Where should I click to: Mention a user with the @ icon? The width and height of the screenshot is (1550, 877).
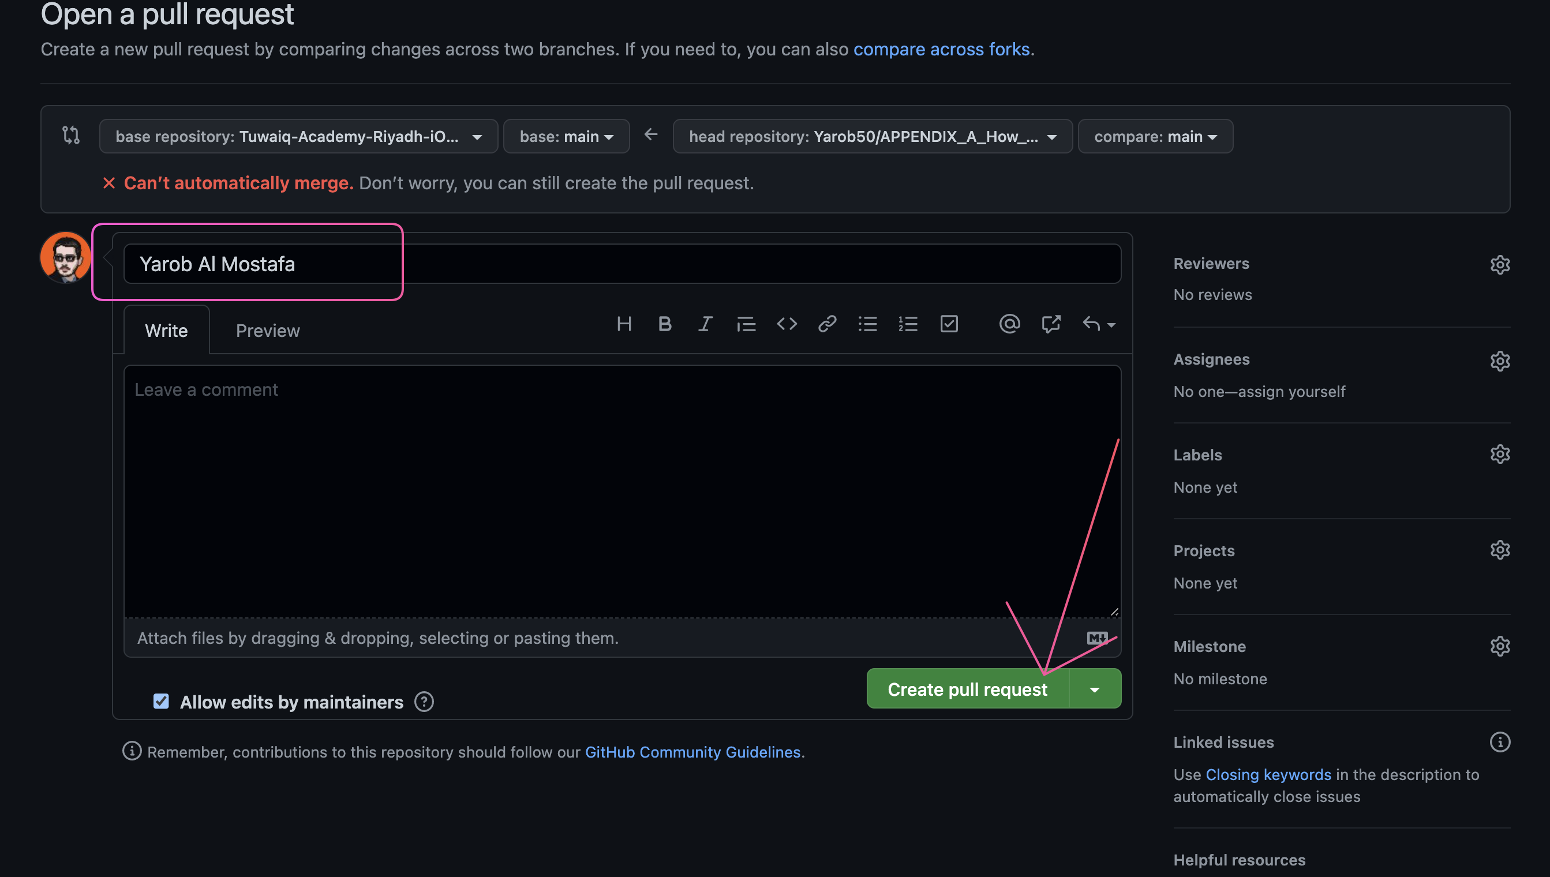click(x=1010, y=324)
